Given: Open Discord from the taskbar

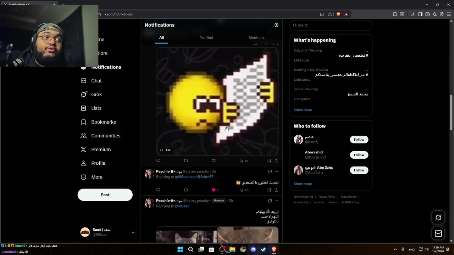Looking at the screenshot, I should tap(253, 249).
